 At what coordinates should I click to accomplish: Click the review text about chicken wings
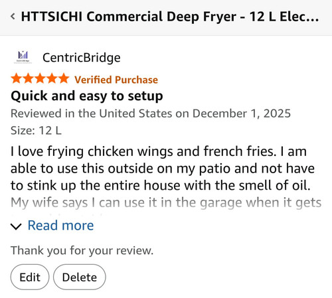[163, 169]
